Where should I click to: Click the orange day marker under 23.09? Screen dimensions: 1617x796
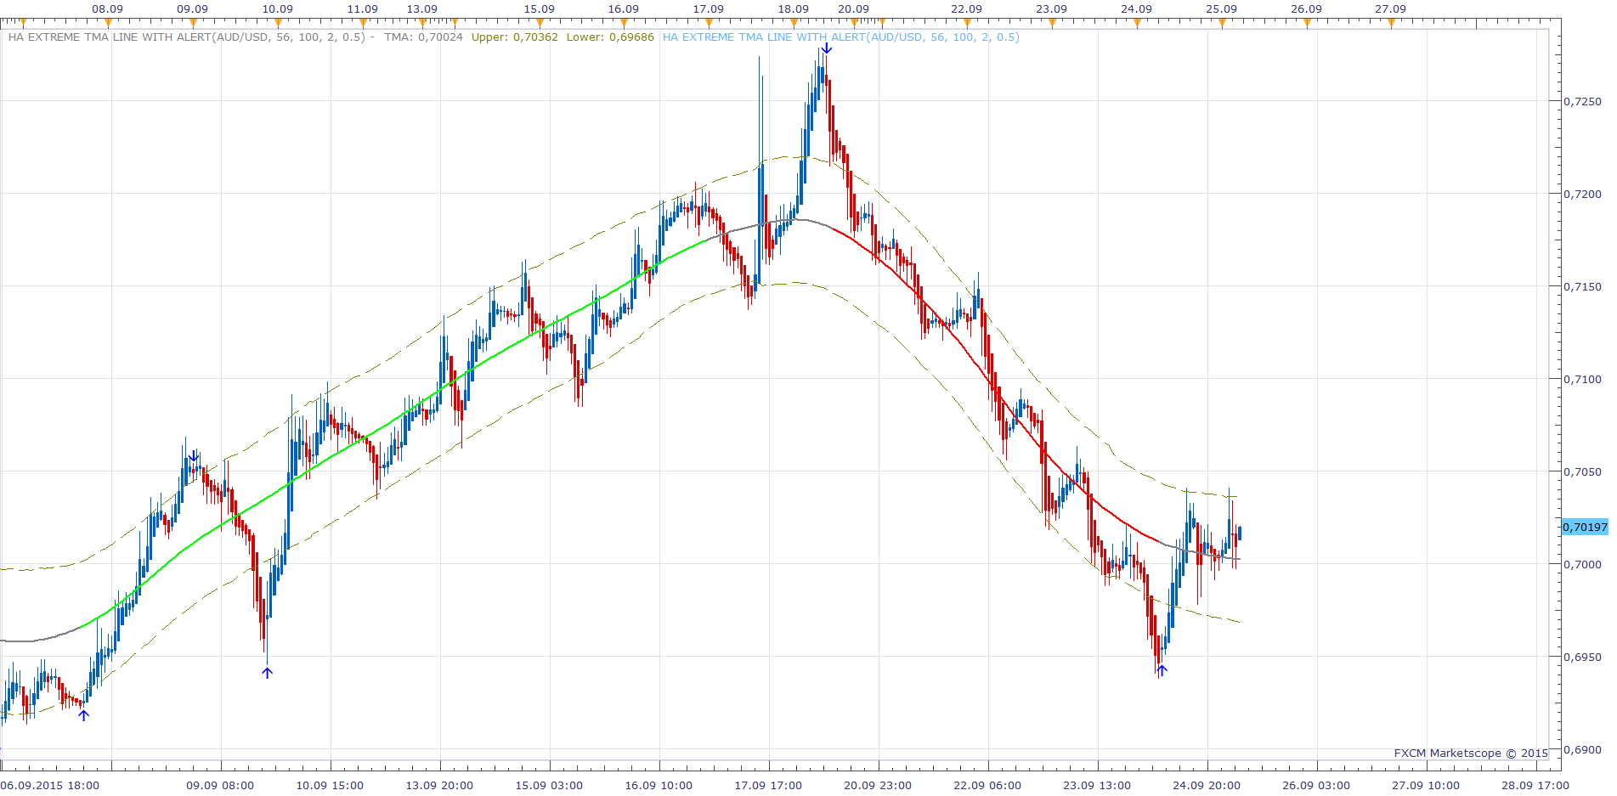click(x=1052, y=23)
